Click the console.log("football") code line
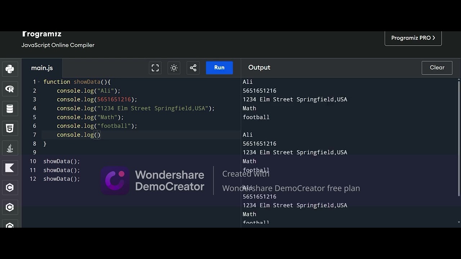 pos(97,126)
